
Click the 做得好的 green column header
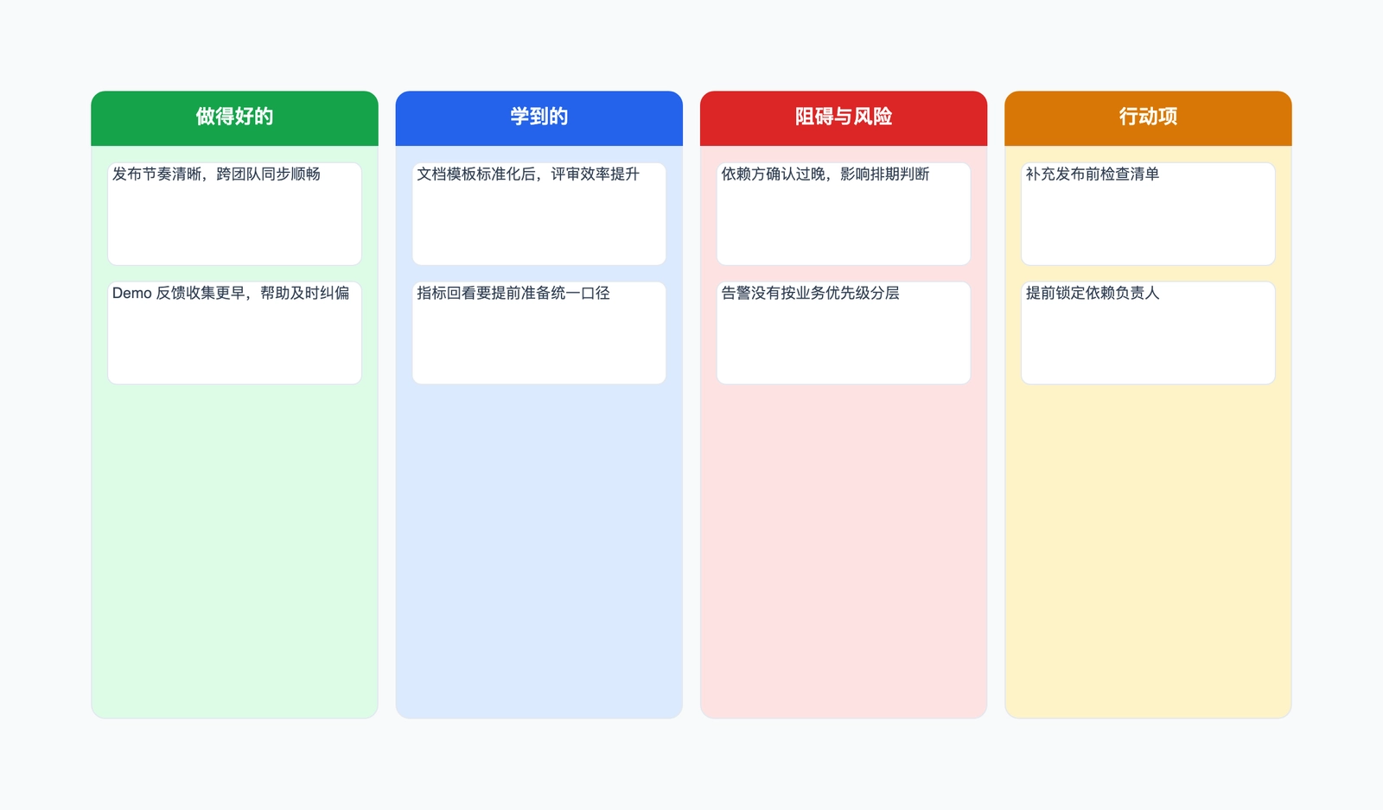pos(234,117)
